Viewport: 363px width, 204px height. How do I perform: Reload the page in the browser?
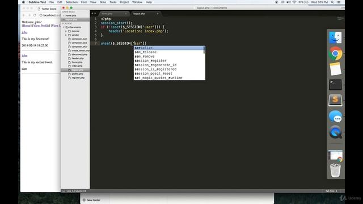tap(35, 15)
